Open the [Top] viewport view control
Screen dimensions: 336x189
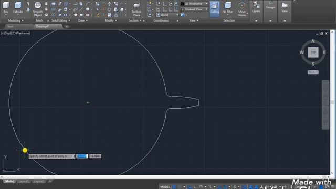coord(7,33)
